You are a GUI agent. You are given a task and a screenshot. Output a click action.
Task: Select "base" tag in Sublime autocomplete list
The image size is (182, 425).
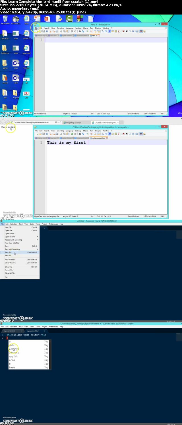click(29, 367)
